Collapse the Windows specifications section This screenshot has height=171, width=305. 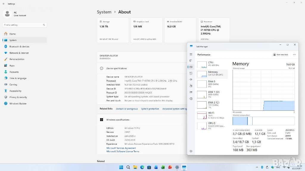pos(118,120)
